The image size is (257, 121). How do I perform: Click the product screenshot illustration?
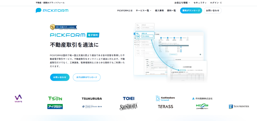click(x=170, y=52)
